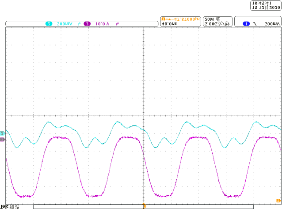Viewport: 282px width, 209px height.
Task: Click the cyan channel 2 ground marker
Action: tap(2, 133)
